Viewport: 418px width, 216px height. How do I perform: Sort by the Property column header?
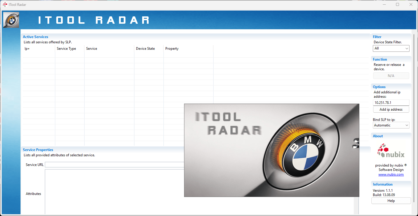coord(188,49)
